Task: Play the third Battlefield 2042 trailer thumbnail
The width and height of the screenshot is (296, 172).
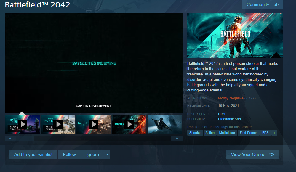Action: click(x=94, y=124)
